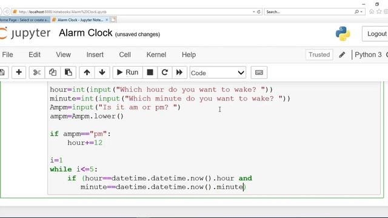Place cursor in the hour=int(input line
Image resolution: width=388 pixels, height=218 pixels.
pos(161,90)
